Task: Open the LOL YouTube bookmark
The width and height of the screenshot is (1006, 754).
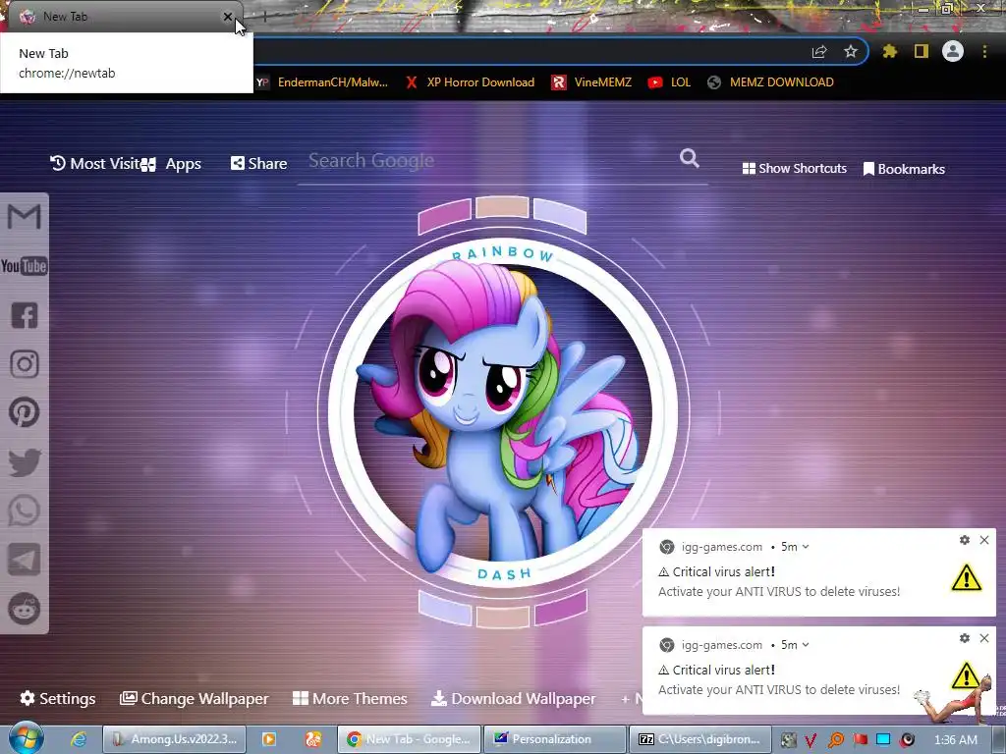Action: pyautogui.click(x=669, y=82)
